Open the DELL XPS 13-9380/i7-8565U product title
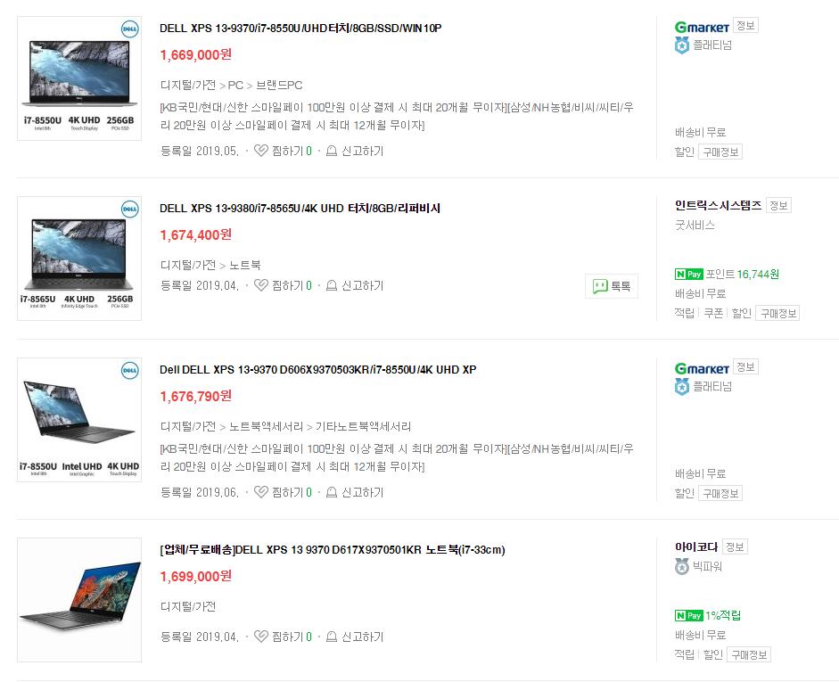 point(300,209)
